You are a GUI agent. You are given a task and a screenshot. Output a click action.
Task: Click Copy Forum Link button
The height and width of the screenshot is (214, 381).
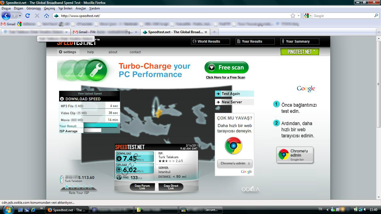[142, 187]
